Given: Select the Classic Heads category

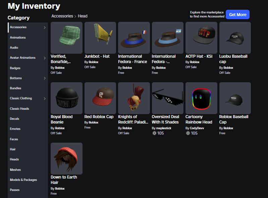Looking at the screenshot, I should (19, 109).
